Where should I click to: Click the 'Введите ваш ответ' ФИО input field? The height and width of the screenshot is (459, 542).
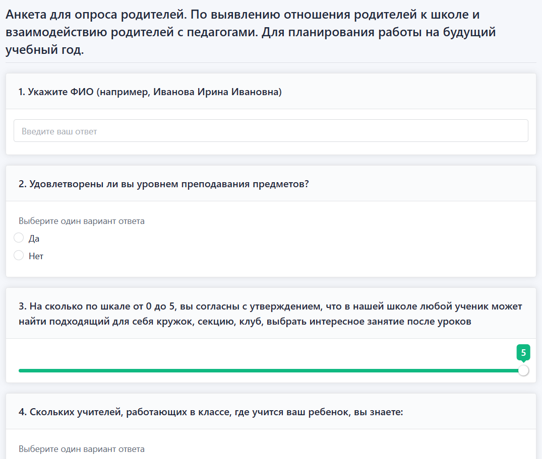pyautogui.click(x=271, y=131)
